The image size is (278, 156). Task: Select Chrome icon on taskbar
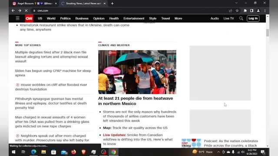pos(114,152)
